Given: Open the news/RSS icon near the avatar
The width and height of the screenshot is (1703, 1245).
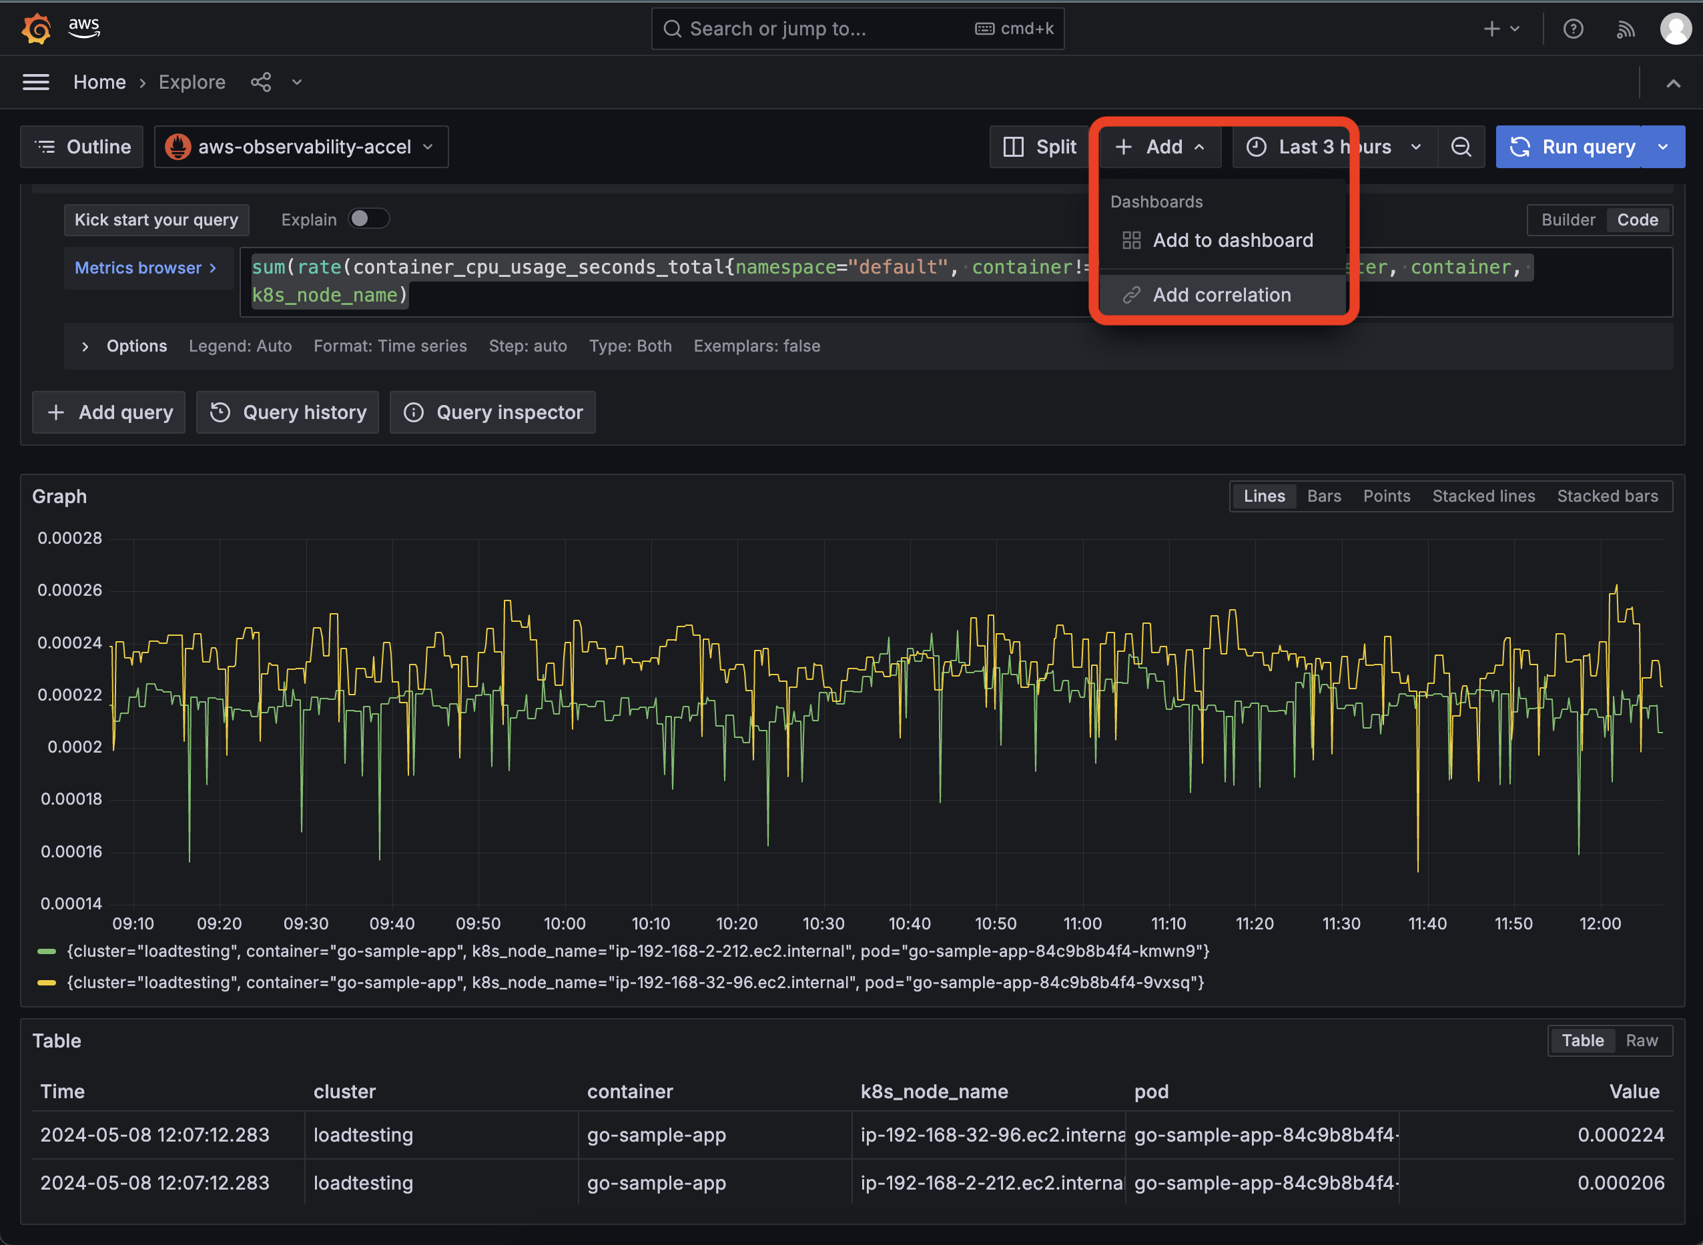Looking at the screenshot, I should [1626, 29].
